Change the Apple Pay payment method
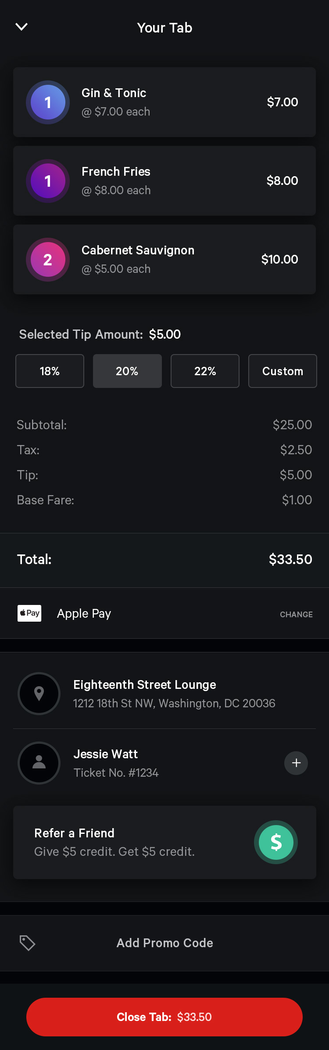329x1050 pixels. click(x=296, y=615)
